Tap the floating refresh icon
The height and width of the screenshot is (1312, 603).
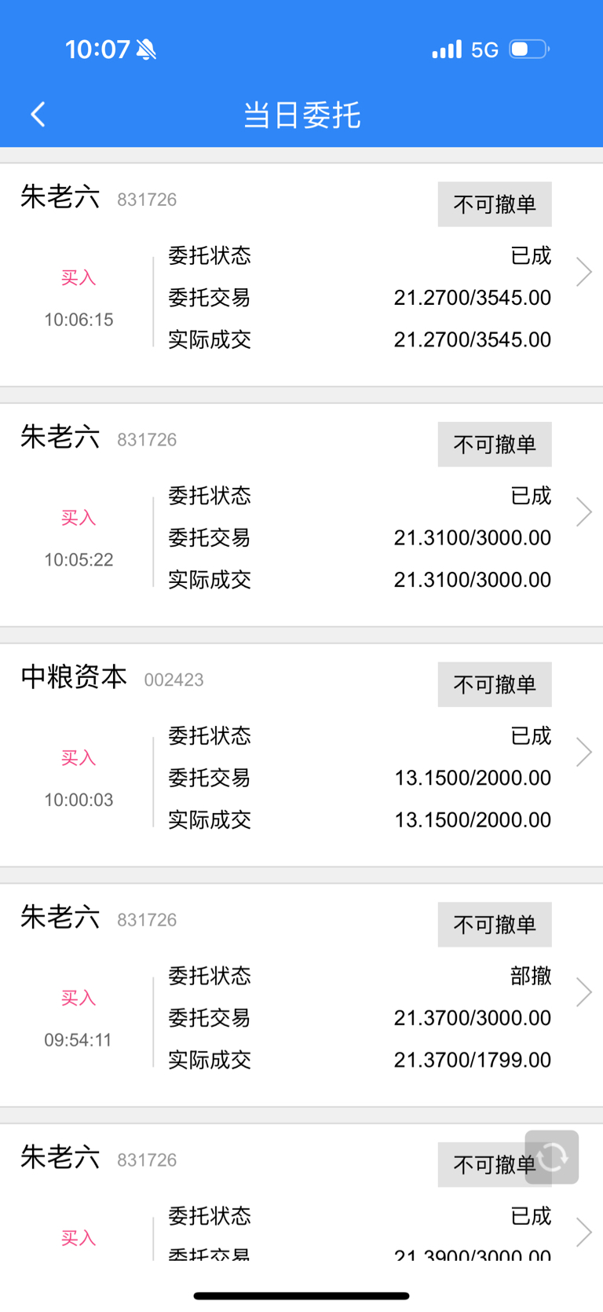[552, 1156]
